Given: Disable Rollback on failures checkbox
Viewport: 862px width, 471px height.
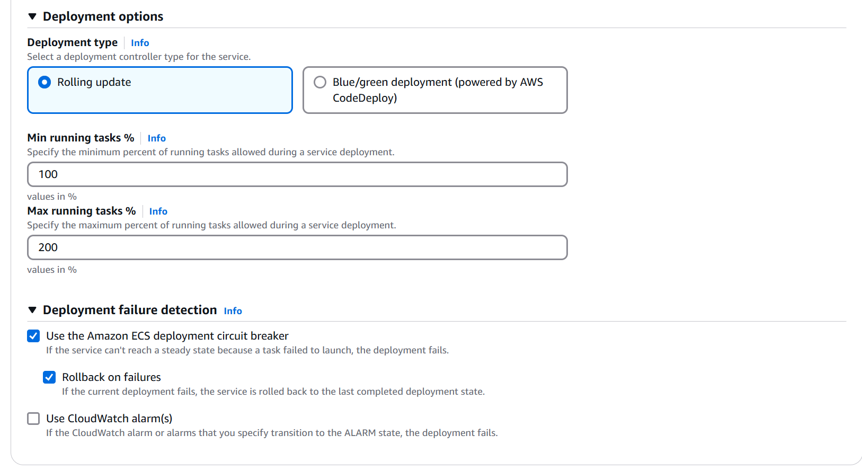Looking at the screenshot, I should click(49, 377).
